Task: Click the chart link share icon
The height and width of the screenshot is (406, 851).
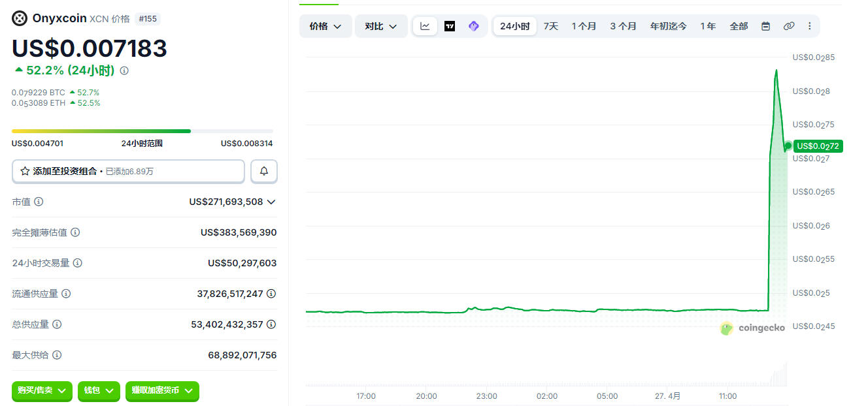Action: tap(789, 26)
